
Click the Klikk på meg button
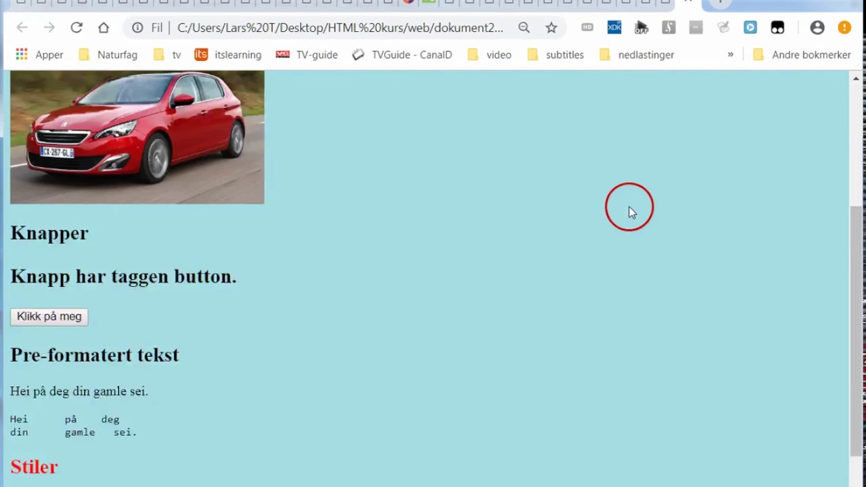tap(49, 317)
